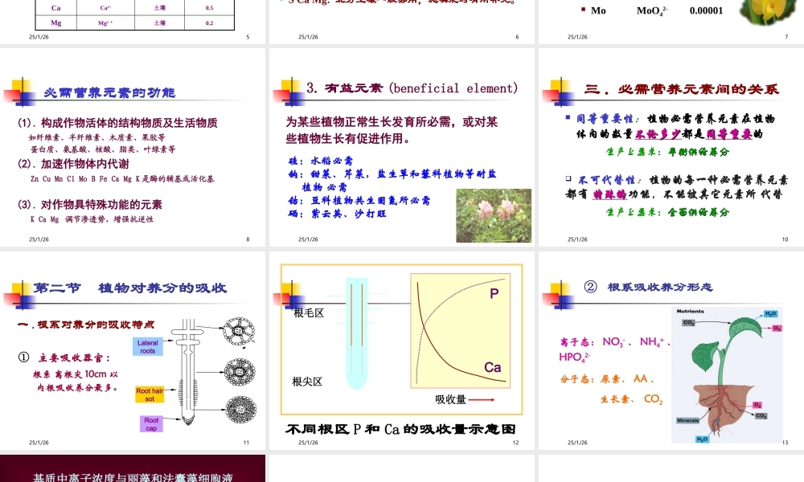Select the arrow pointing to Lateral roots
Viewport: 804px width, 482px height.
pos(169,341)
